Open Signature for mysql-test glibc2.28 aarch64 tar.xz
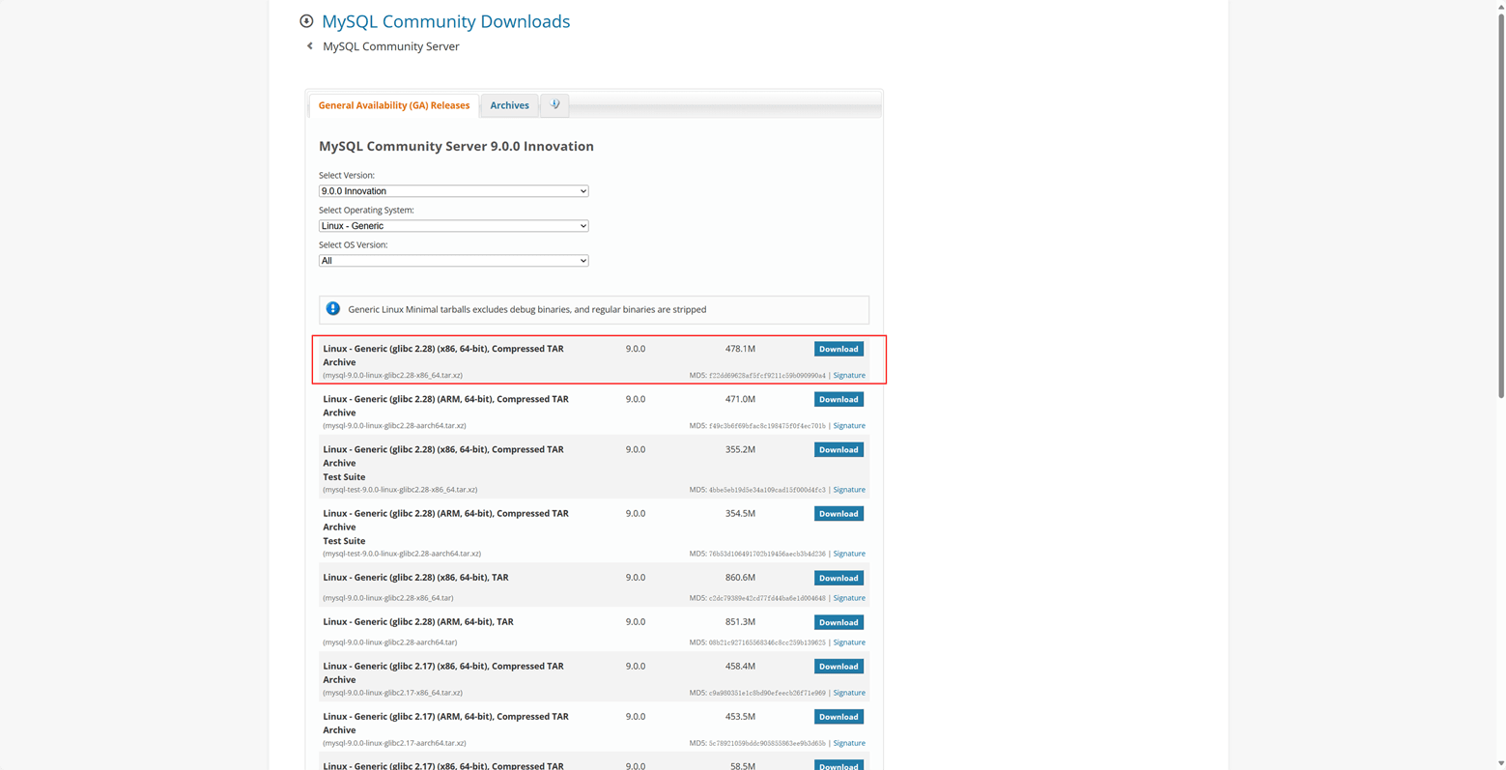Image resolution: width=1506 pixels, height=770 pixels. [849, 554]
